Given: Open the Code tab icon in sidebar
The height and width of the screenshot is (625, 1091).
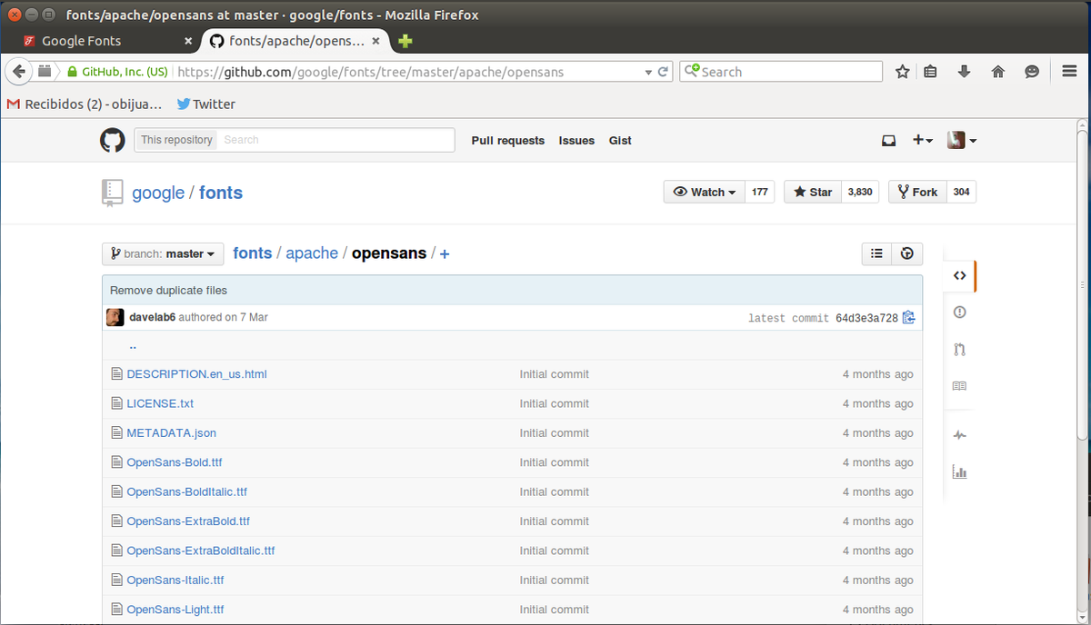Looking at the screenshot, I should pos(959,276).
